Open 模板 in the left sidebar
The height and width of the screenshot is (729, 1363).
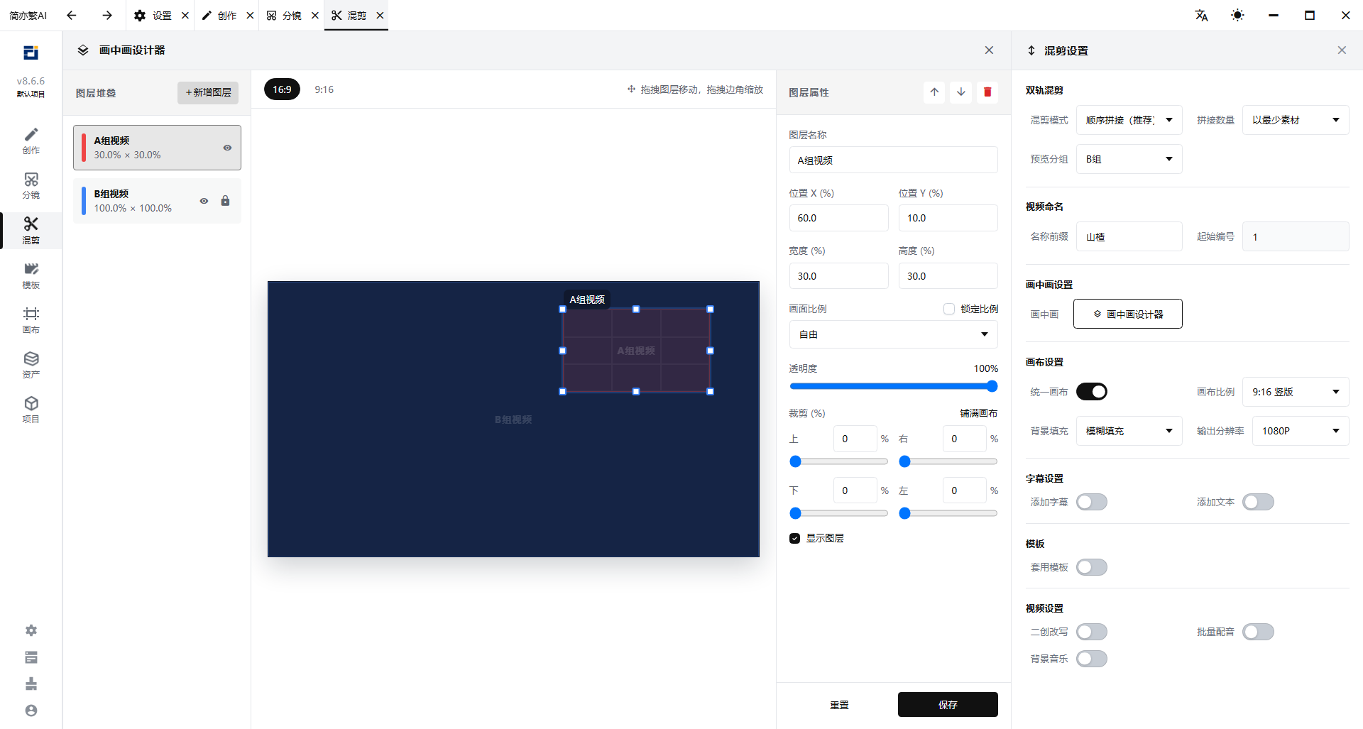[x=31, y=275]
